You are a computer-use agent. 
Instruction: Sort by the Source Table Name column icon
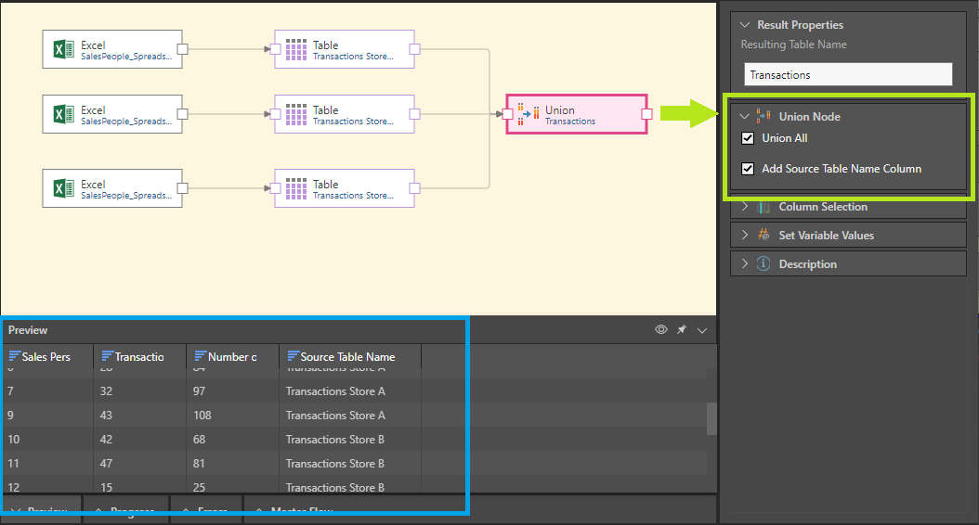pos(294,356)
